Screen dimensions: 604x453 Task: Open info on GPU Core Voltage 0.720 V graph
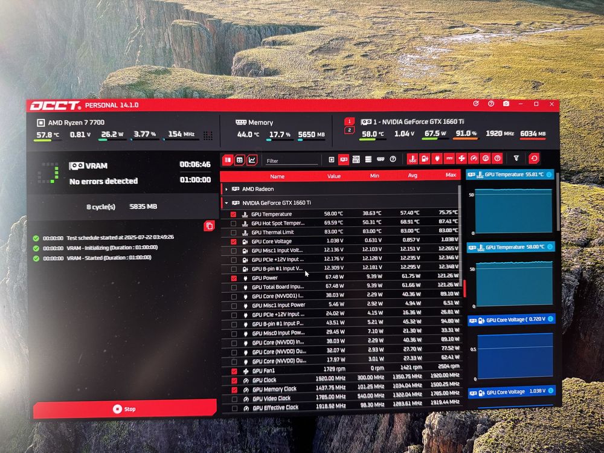550,318
